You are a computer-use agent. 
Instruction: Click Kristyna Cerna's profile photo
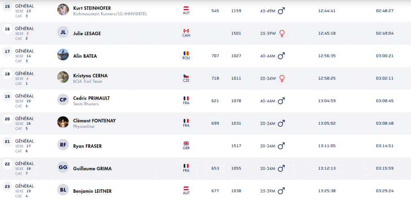click(63, 77)
